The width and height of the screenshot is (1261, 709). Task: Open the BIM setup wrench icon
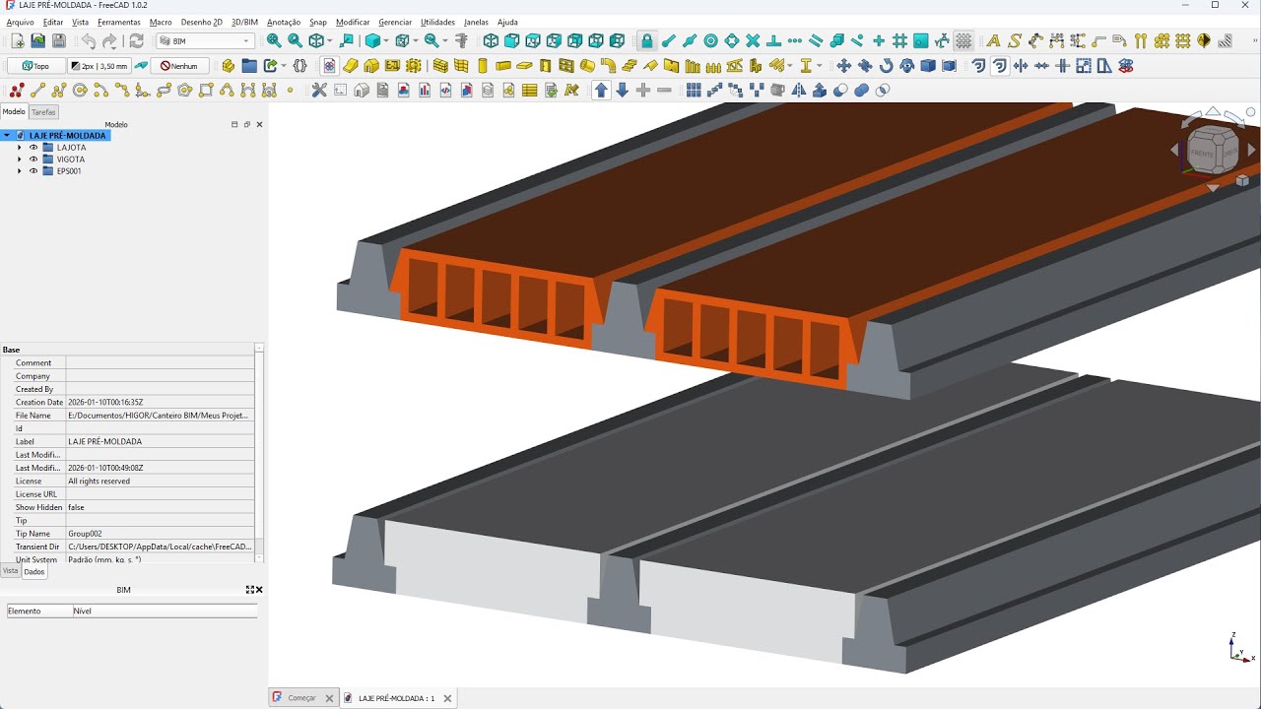coord(319,90)
